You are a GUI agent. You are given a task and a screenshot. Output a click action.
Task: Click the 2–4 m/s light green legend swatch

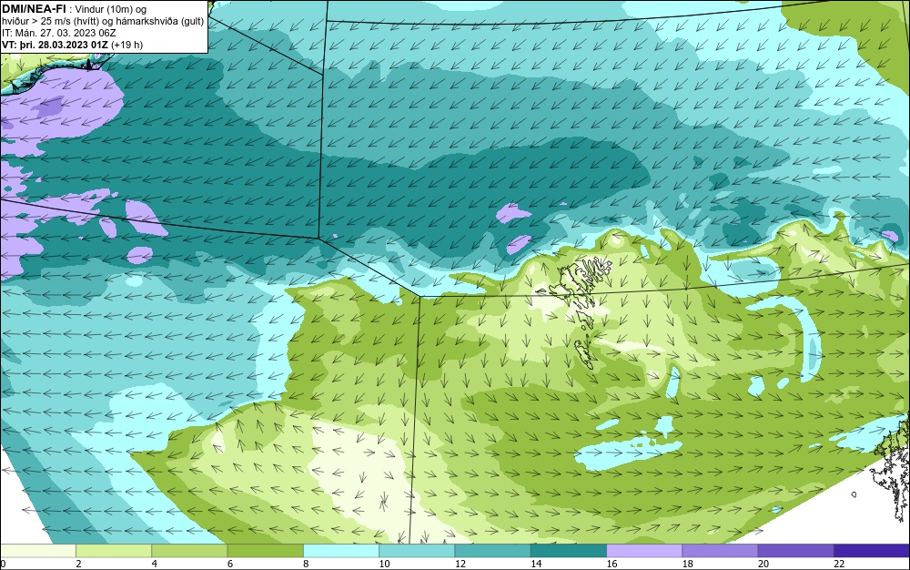(114, 551)
